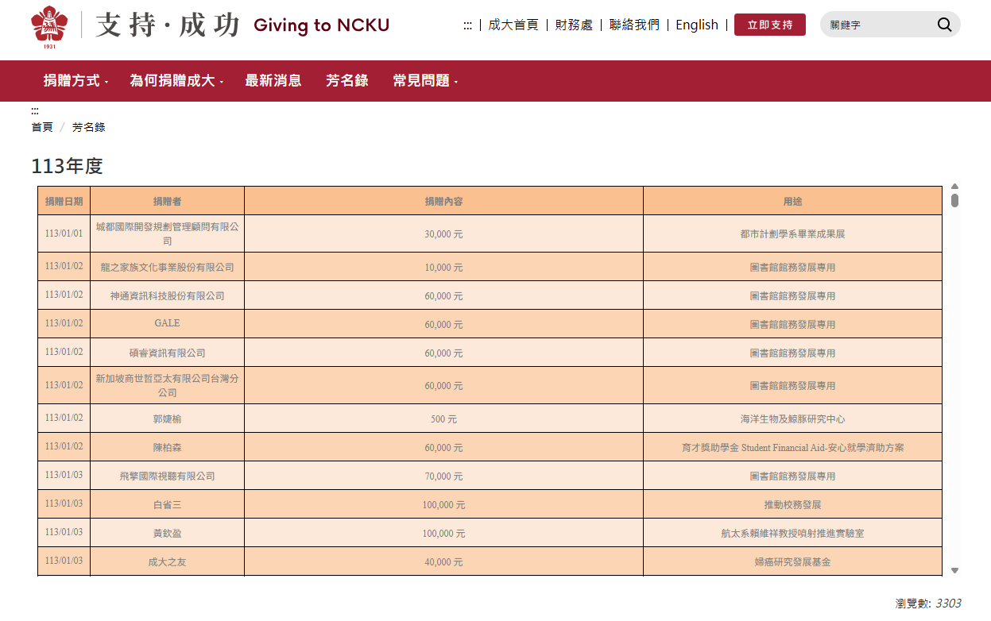
Task: Click the 首頁 breadcrumb link
Action: point(42,127)
